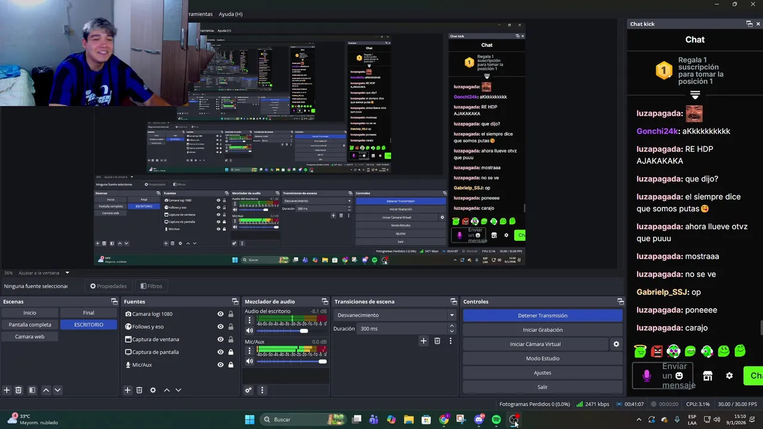Hide the Captura de ventana source

point(221,339)
